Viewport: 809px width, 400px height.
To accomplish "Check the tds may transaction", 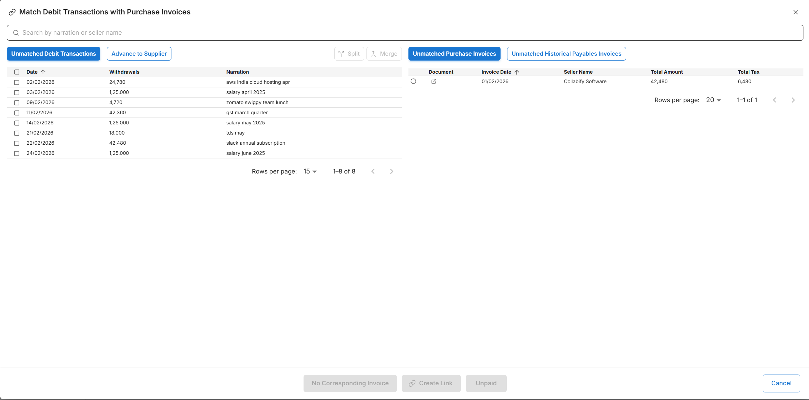I will tap(17, 133).
